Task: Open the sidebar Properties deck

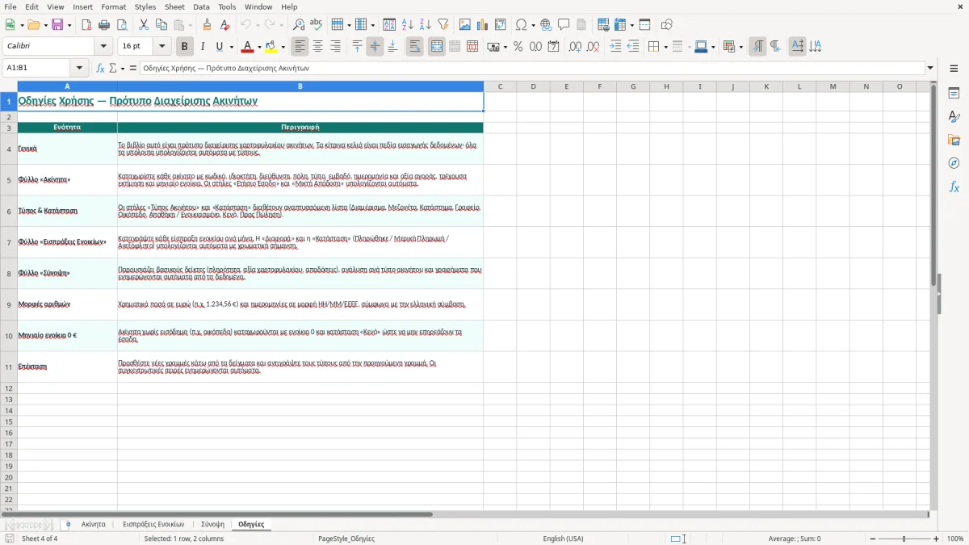Action: click(x=954, y=93)
